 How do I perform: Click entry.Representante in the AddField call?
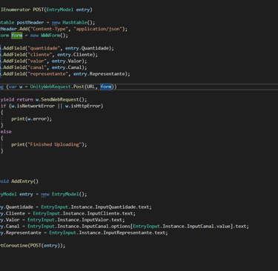(99, 74)
